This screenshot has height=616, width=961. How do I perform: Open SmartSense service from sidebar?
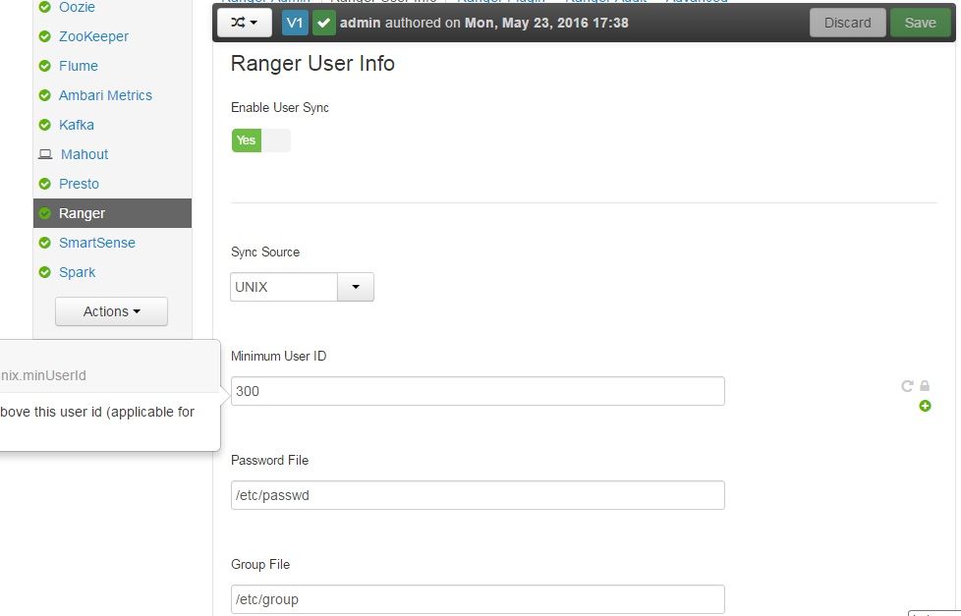[x=97, y=243]
